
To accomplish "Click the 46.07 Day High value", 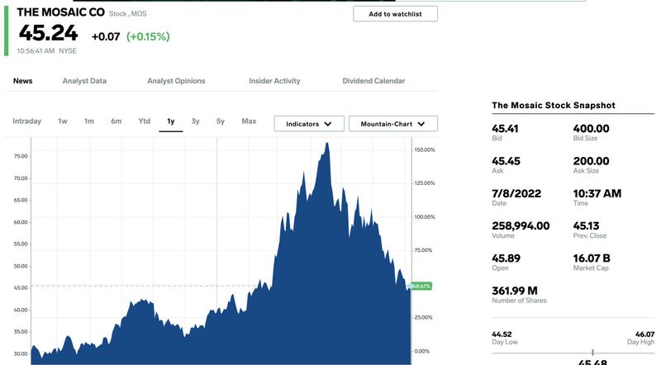I will 645,334.
